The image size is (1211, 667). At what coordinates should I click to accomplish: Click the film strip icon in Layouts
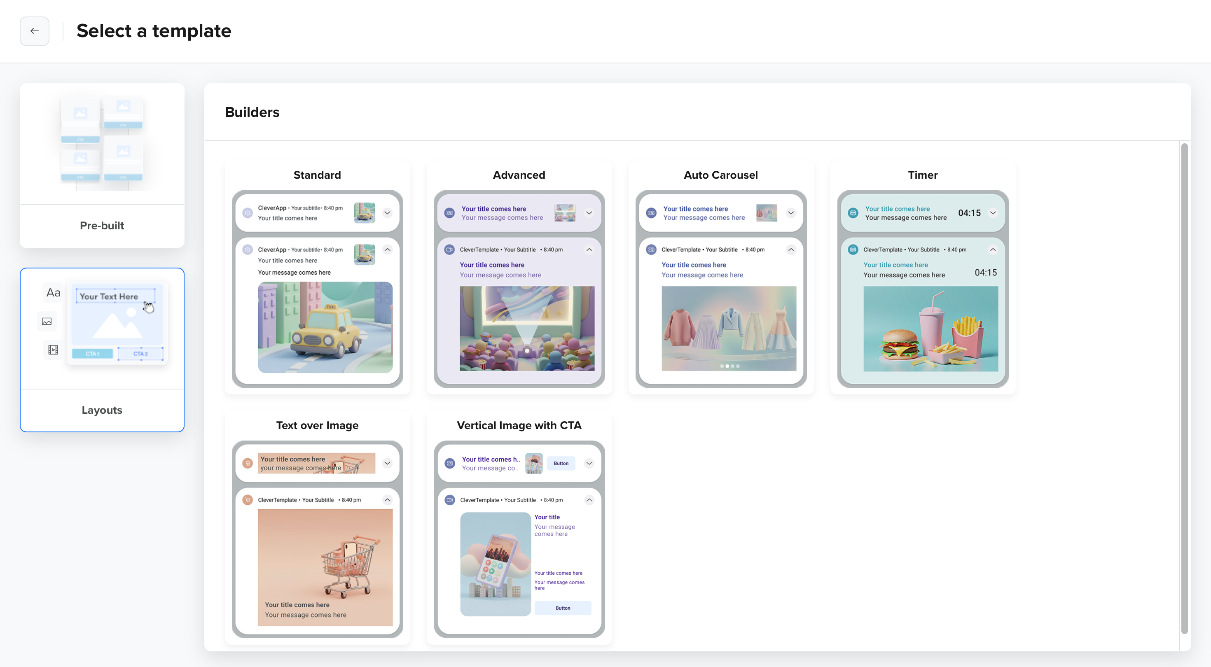click(x=53, y=350)
